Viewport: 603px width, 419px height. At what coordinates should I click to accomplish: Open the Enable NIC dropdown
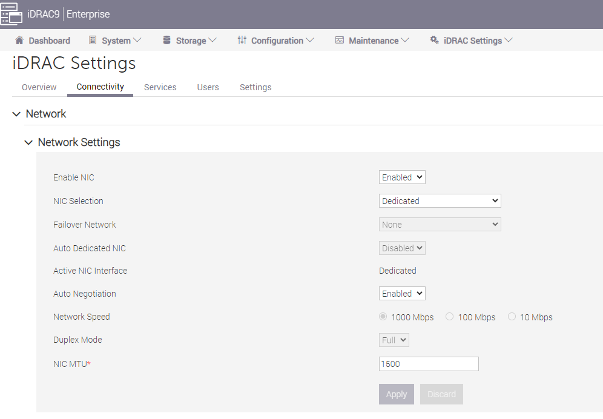(402, 177)
